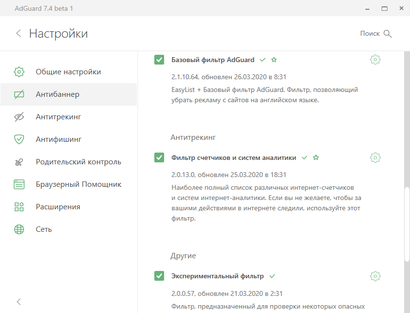Image resolution: width=410 pixels, height=313 pixels.
Task: Open the Общие настройки section
Action: click(68, 72)
